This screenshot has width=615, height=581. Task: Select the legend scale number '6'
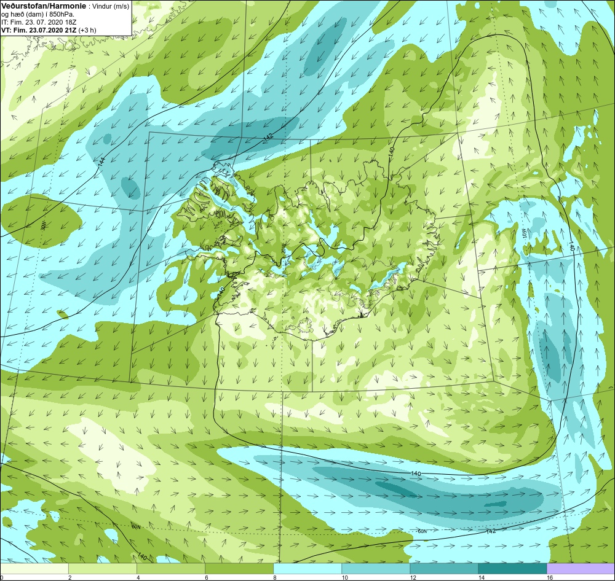(x=206, y=577)
